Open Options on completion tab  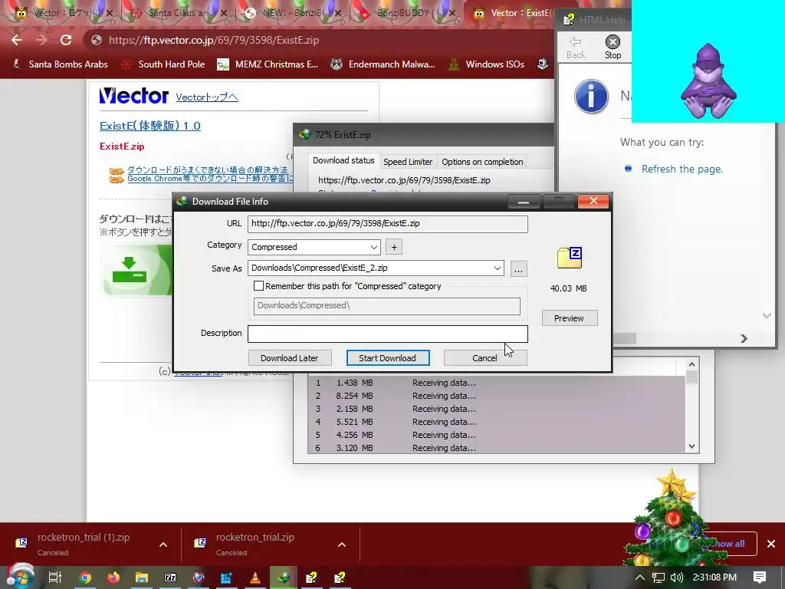coord(482,162)
